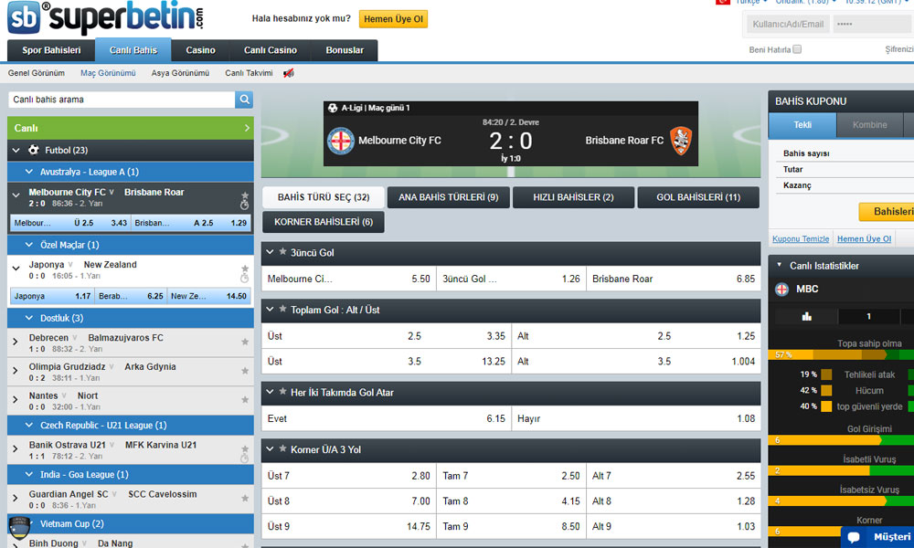
Task: Favorite the Toplam Gol : Alt / Üst star
Action: click(282, 310)
